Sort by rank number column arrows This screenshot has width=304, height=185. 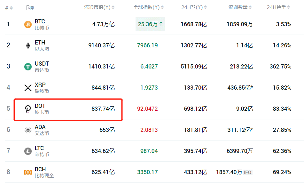[x=11, y=8]
